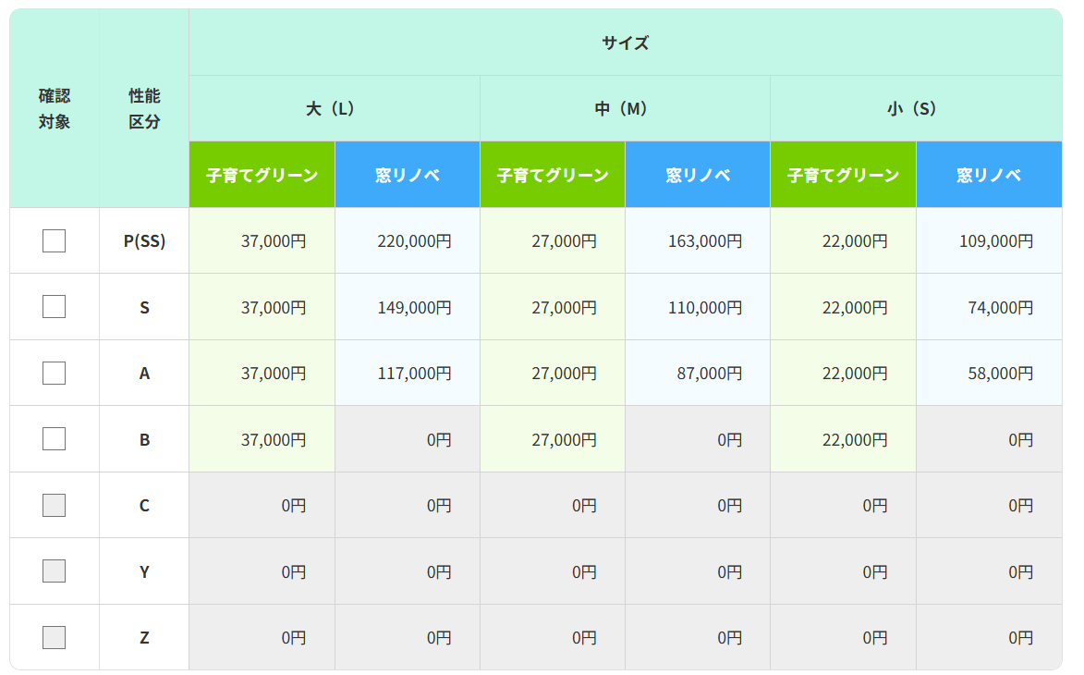Select the 中（M） size column header
Image resolution: width=1084 pixels, height=675 pixels.
coord(624,107)
